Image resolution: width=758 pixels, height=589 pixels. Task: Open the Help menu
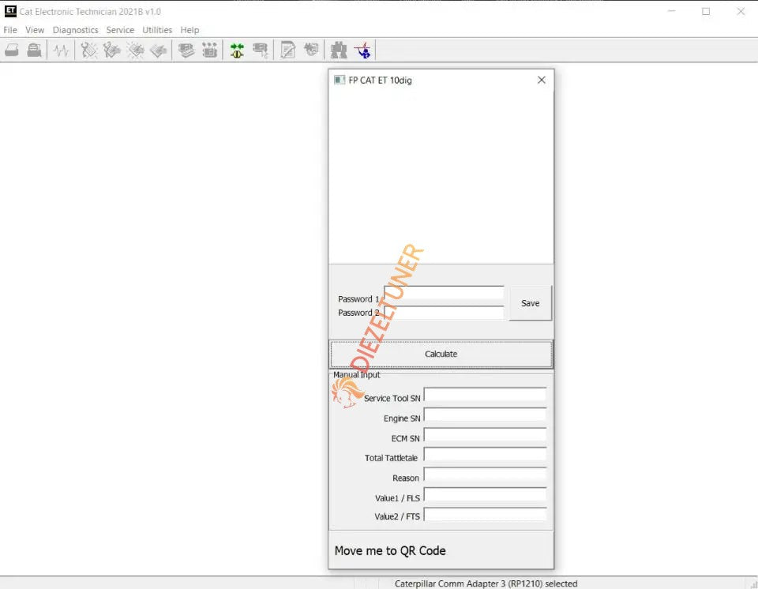[189, 30]
